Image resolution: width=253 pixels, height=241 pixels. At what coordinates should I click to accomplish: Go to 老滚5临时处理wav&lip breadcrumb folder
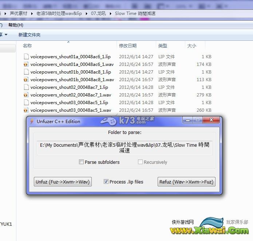59,13
